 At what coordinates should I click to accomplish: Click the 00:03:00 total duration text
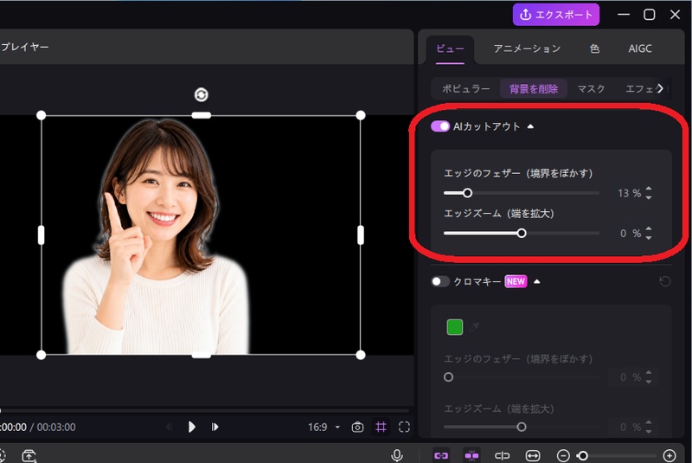pos(56,427)
